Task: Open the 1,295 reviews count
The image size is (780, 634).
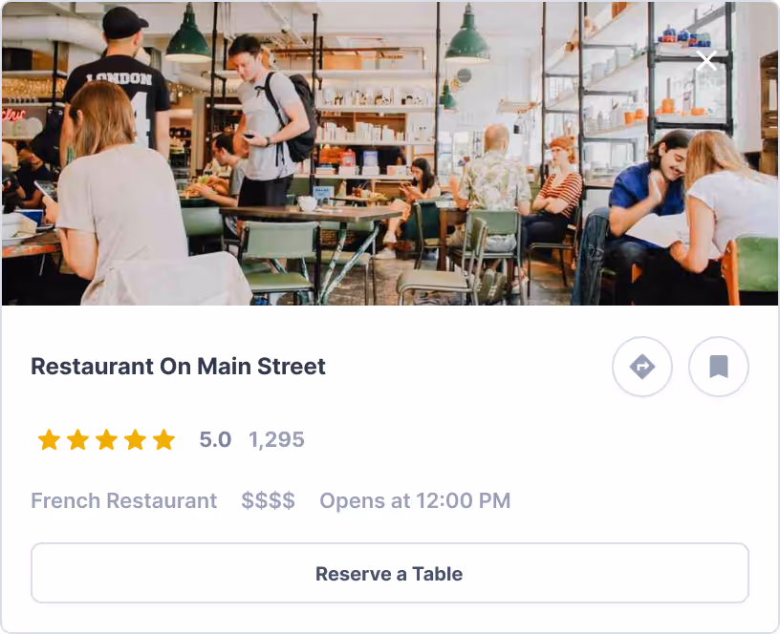Action: pyautogui.click(x=276, y=440)
